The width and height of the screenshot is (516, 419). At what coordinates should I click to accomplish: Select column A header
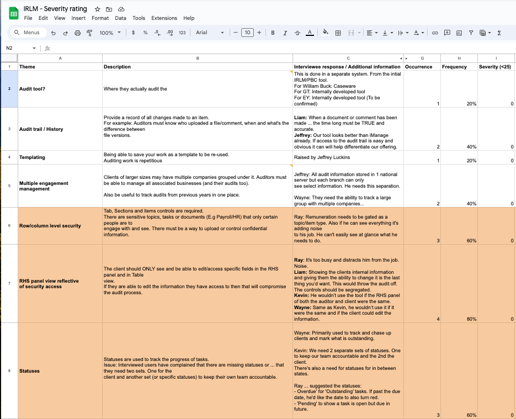(x=60, y=59)
